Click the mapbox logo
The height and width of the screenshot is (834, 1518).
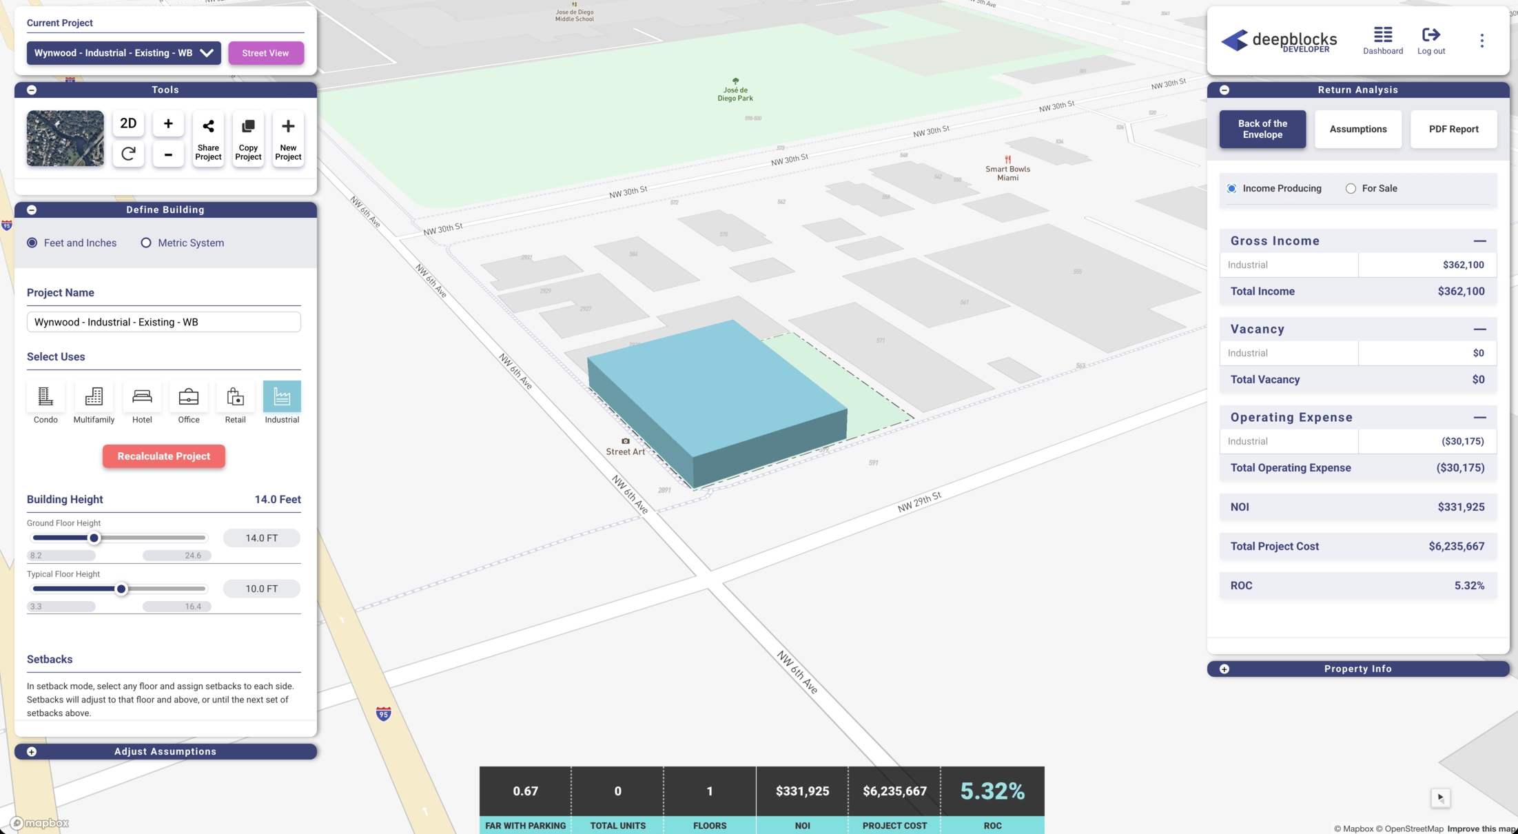point(39,823)
